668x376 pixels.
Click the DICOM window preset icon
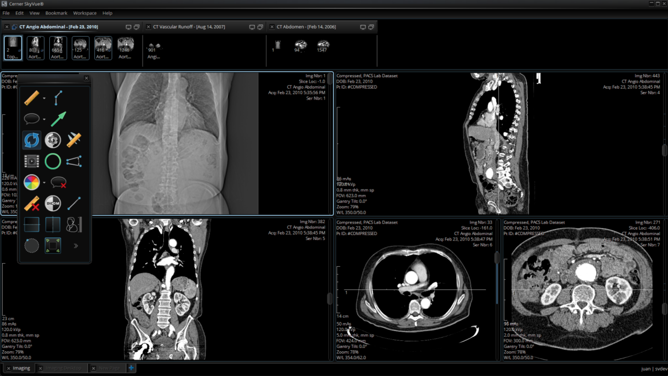[53, 203]
